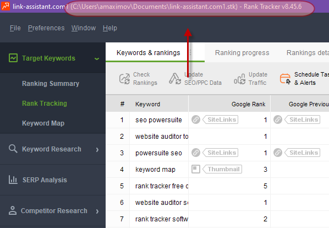Image resolution: width=329 pixels, height=228 pixels.
Task: Click the Update SEO/PPC Data icon
Action: [175, 79]
